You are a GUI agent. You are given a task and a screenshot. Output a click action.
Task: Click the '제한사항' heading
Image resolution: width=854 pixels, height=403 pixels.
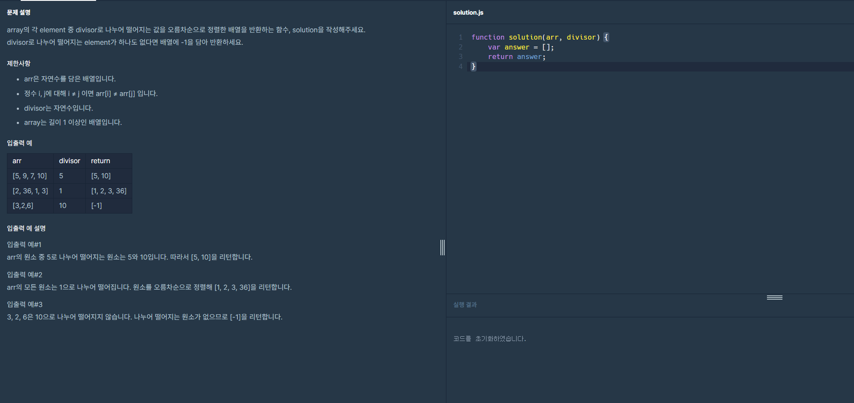tap(19, 63)
